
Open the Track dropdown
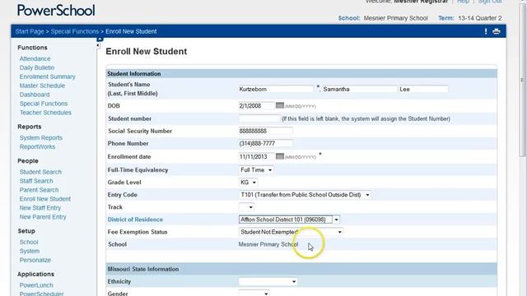(x=246, y=207)
